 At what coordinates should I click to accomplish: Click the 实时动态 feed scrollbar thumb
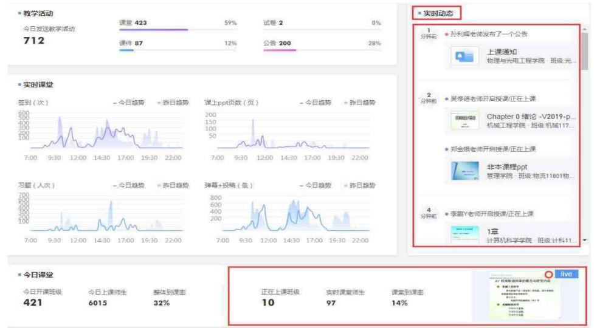pyautogui.click(x=585, y=52)
